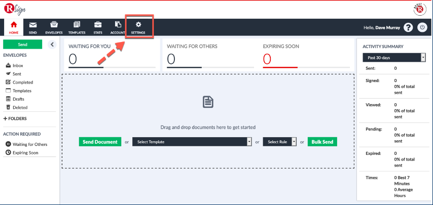Collapse the sidebar with the chevron
Viewport: 433px width, 205px height.
point(52,45)
